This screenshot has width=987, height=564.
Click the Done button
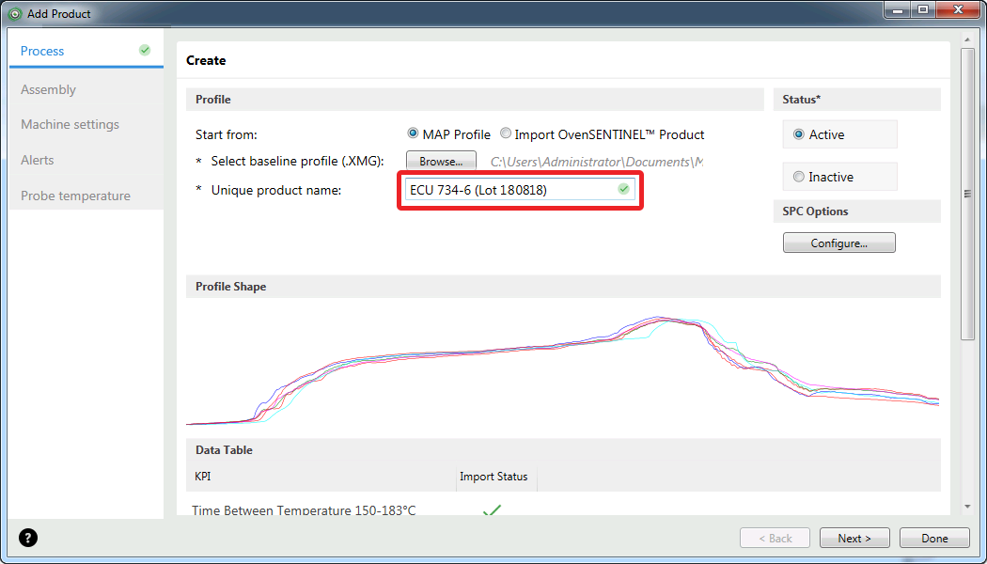coord(934,539)
